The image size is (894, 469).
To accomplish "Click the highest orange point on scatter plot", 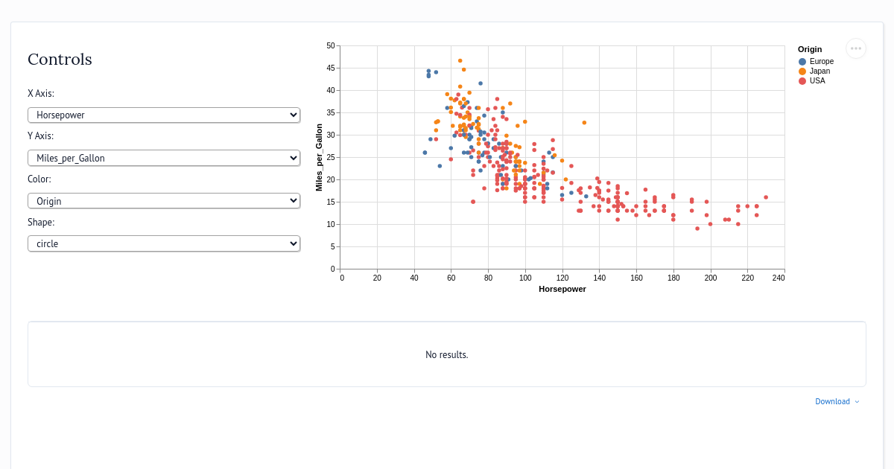I will click(460, 61).
